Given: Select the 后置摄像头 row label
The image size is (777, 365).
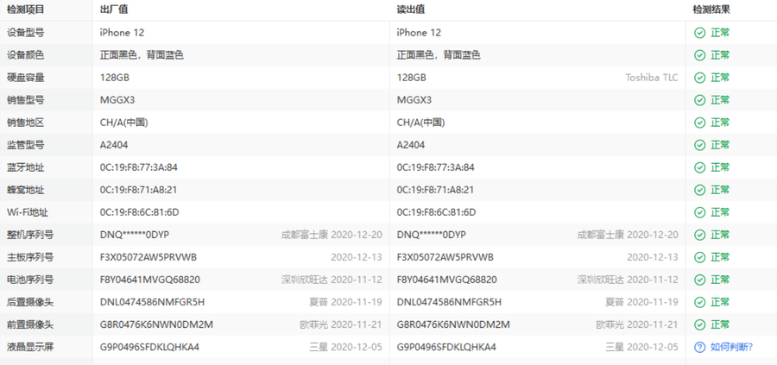Looking at the screenshot, I should tap(29, 302).
